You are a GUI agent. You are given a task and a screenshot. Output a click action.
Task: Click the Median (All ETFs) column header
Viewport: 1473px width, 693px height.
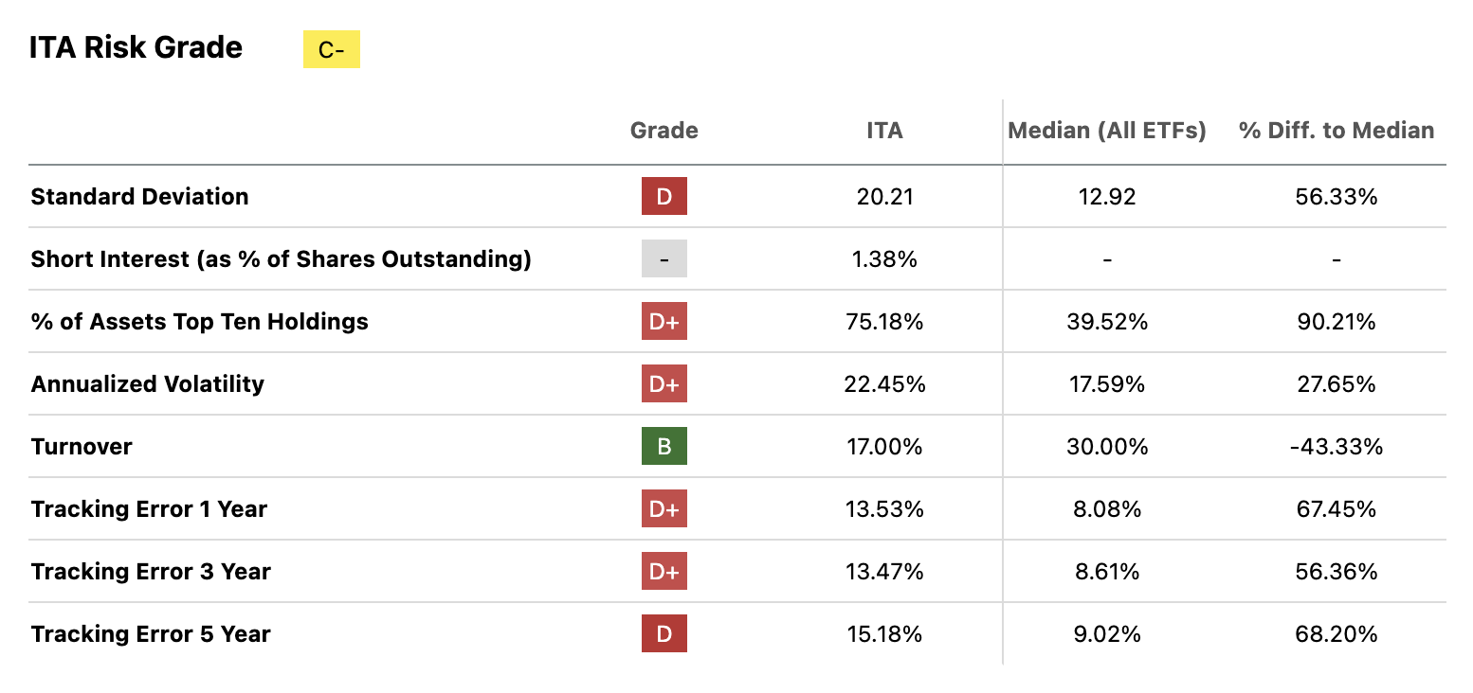(x=1107, y=131)
